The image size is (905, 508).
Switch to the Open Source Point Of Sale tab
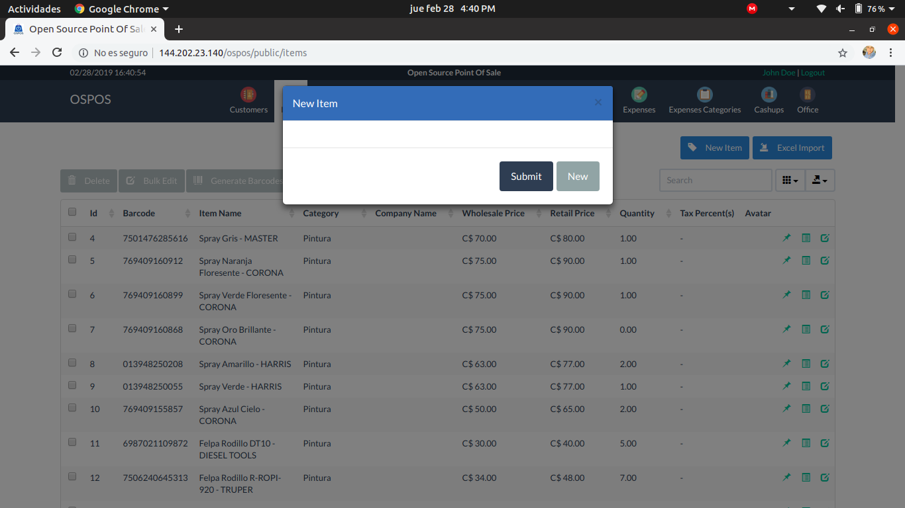(84, 29)
